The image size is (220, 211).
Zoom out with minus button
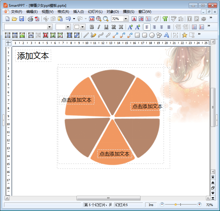click(162, 205)
